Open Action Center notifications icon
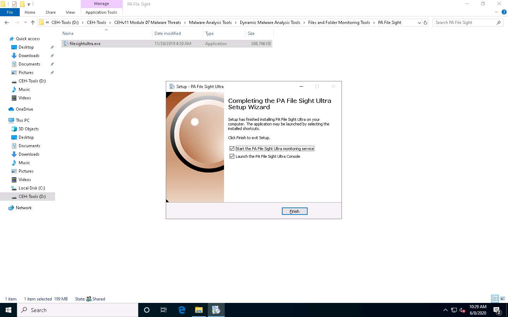The image size is (508, 317). 497,310
